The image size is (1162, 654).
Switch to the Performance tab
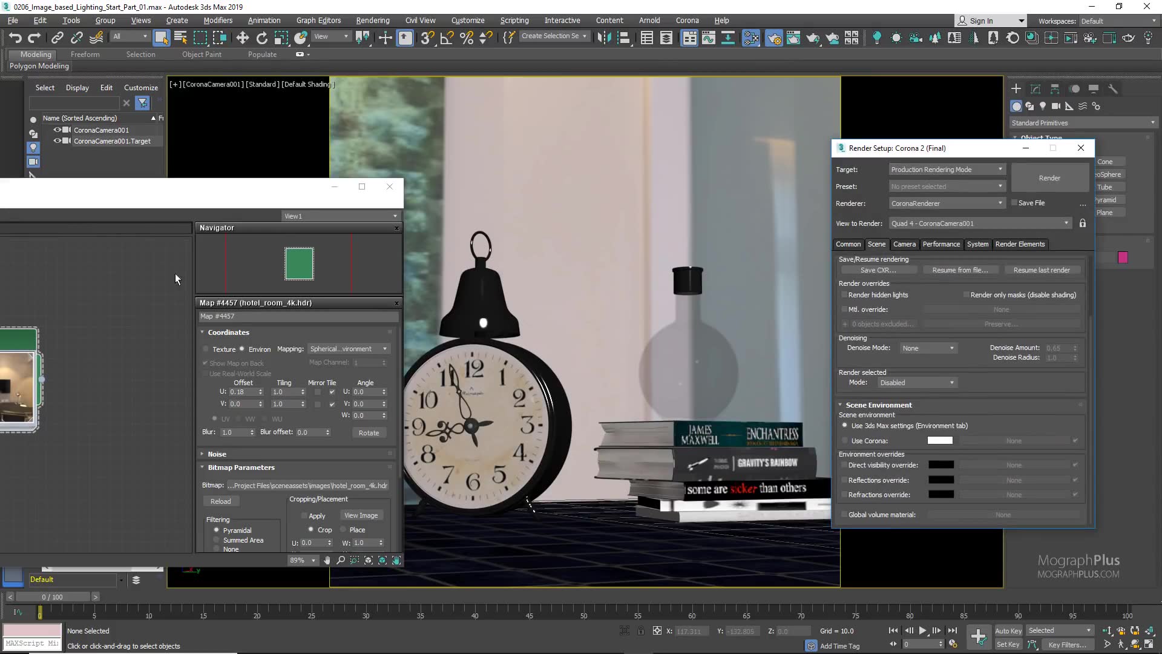pos(940,244)
